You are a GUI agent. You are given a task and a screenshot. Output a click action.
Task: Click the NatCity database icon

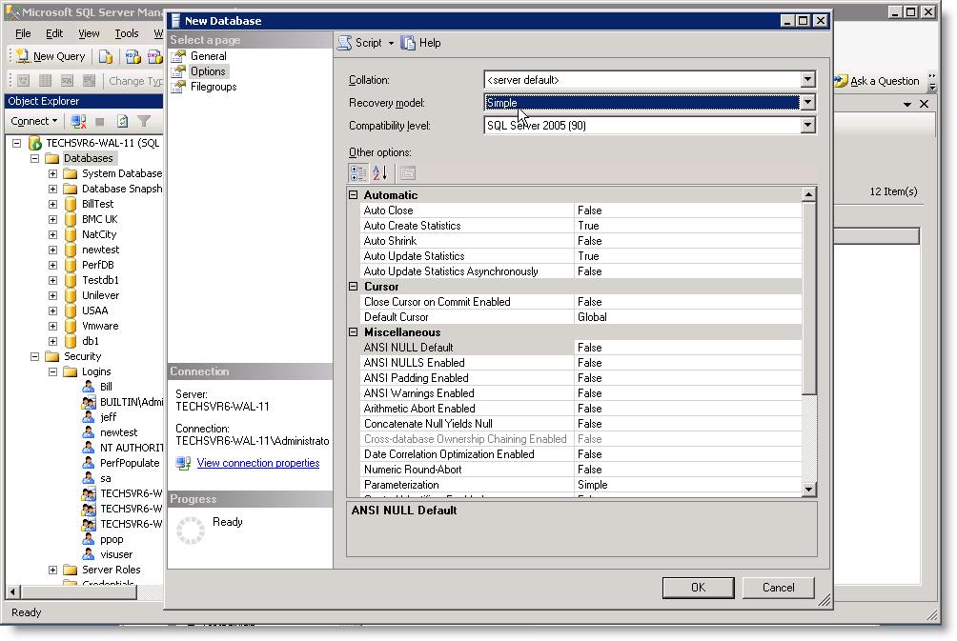click(71, 235)
